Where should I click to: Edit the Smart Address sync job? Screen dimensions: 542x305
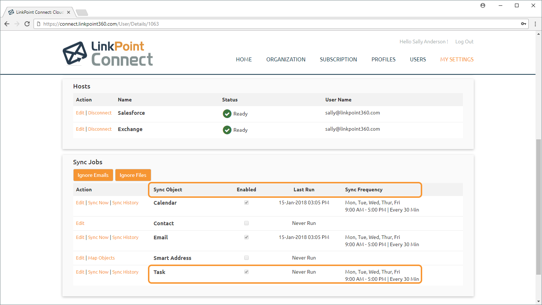click(x=80, y=258)
